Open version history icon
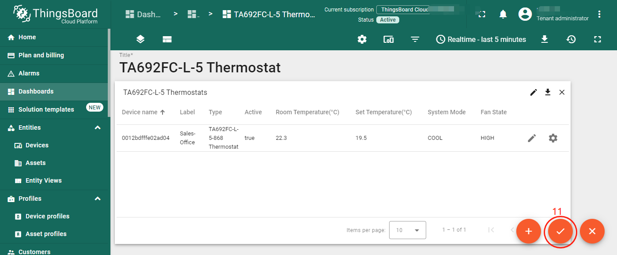 pos(571,39)
